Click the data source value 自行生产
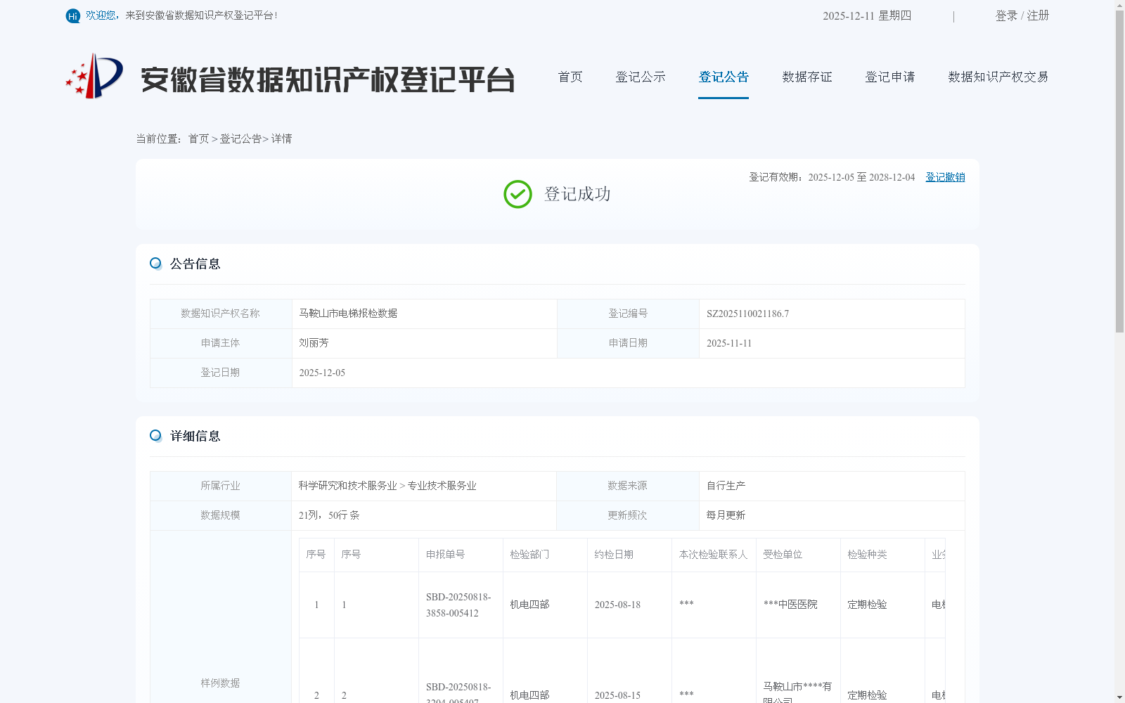 click(726, 486)
